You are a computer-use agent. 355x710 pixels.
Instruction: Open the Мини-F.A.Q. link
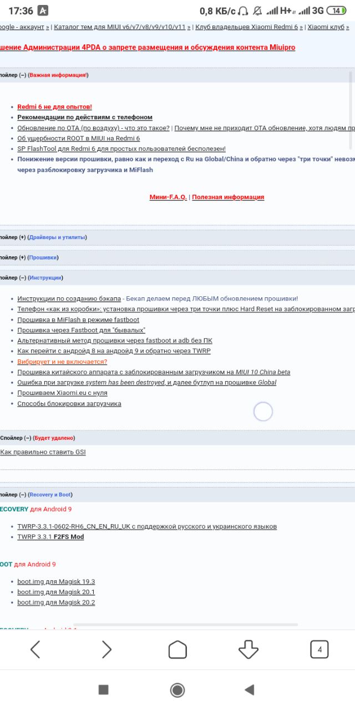168,197
